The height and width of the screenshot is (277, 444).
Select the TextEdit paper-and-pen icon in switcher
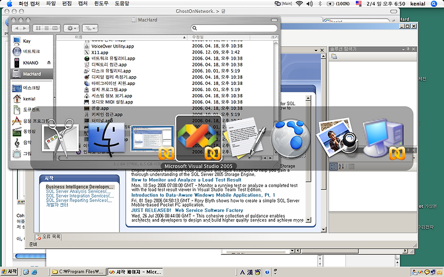pos(244,138)
